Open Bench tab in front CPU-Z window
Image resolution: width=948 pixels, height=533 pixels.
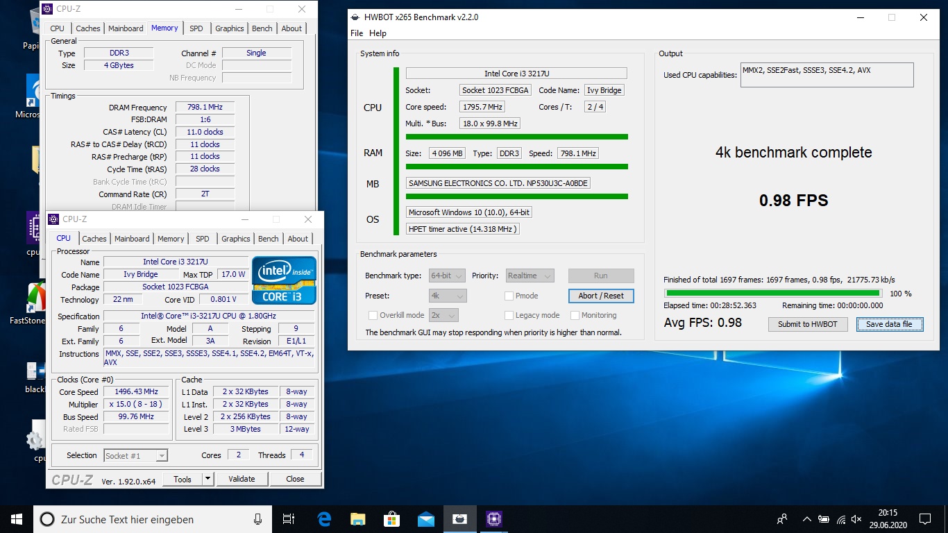[269, 239]
